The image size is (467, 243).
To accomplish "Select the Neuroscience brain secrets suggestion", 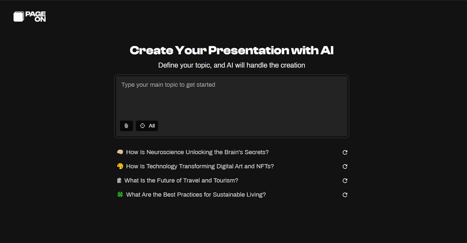I will click(197, 152).
